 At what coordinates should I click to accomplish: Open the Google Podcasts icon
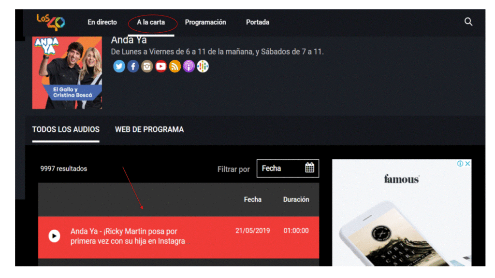(x=203, y=66)
